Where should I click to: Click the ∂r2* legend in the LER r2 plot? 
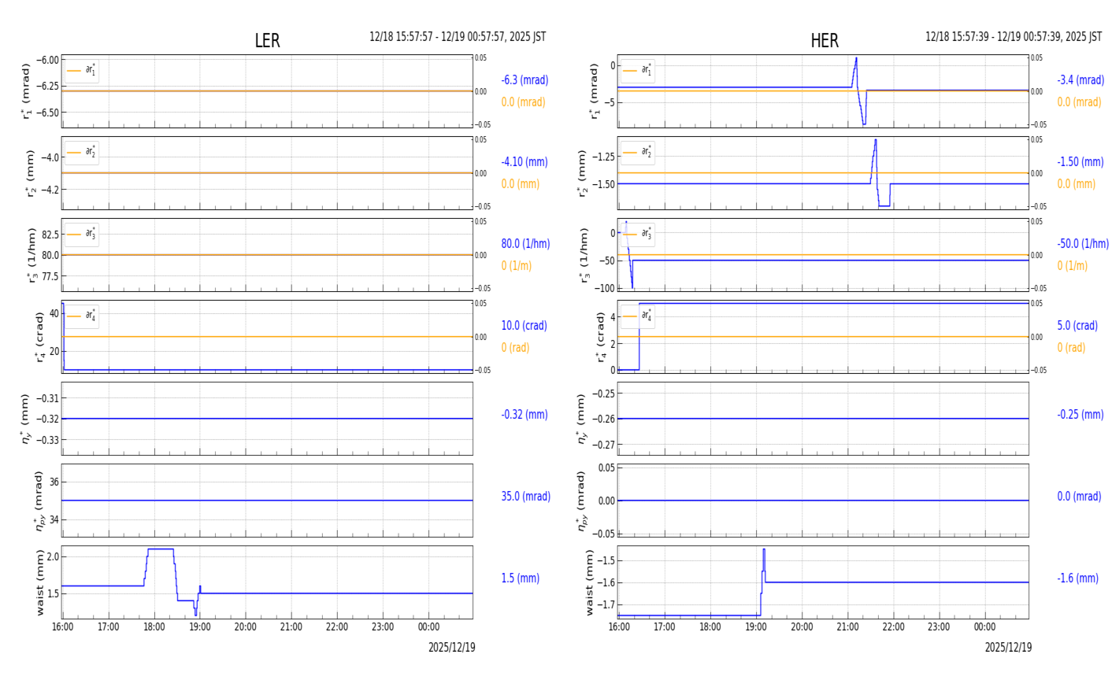click(x=82, y=153)
